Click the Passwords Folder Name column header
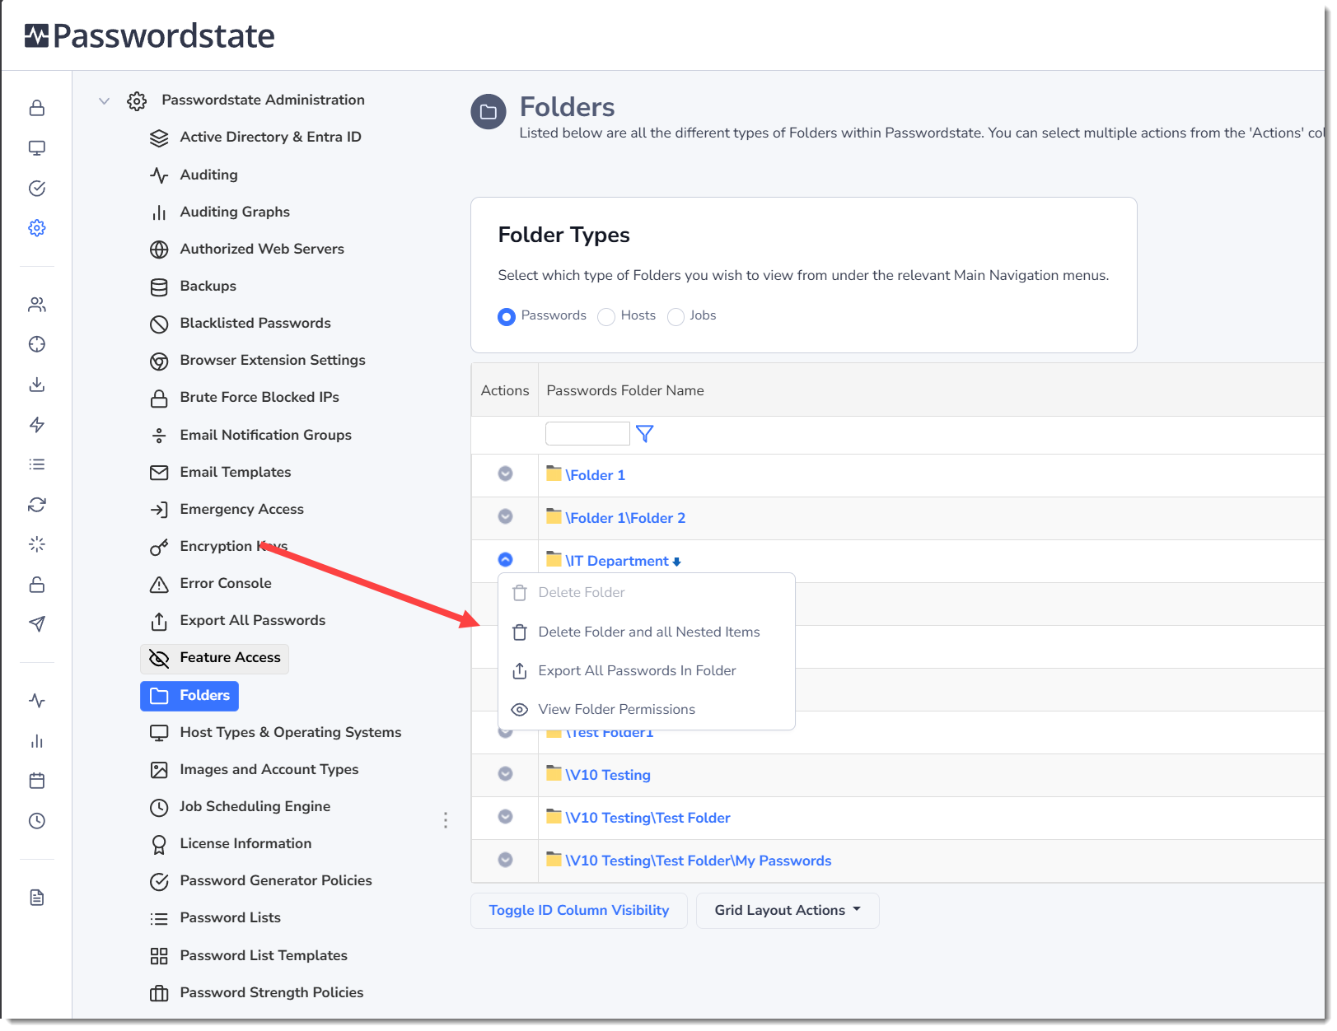 pos(625,390)
